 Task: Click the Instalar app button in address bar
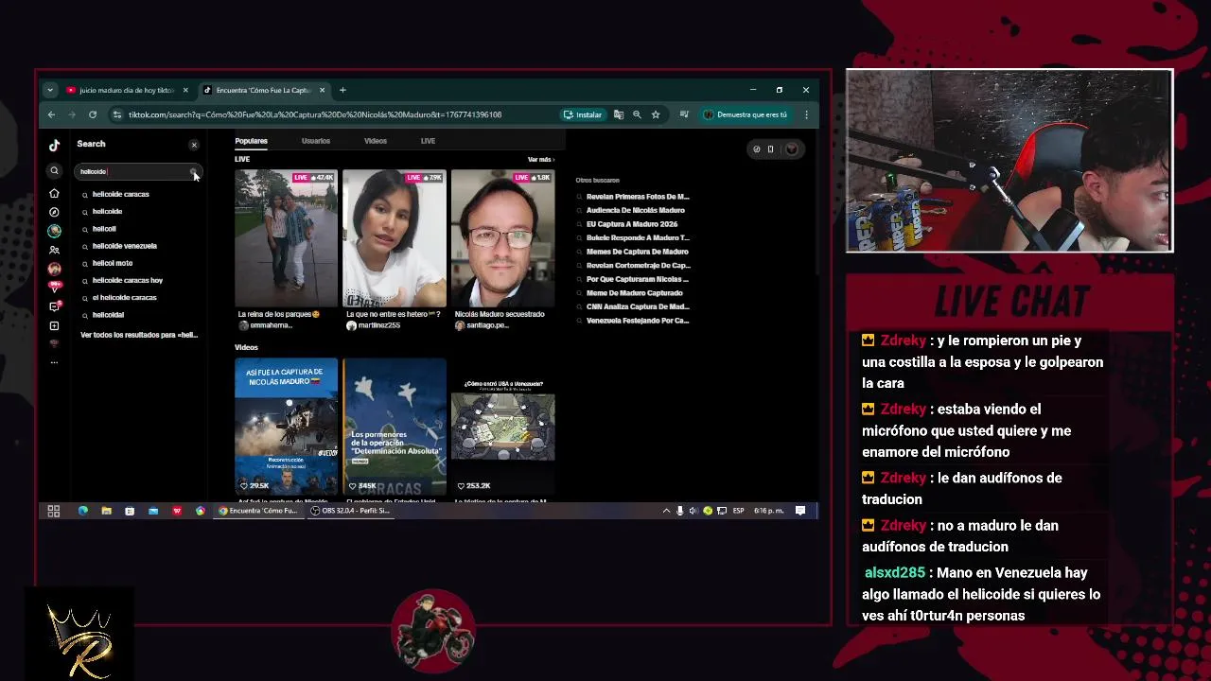point(583,114)
